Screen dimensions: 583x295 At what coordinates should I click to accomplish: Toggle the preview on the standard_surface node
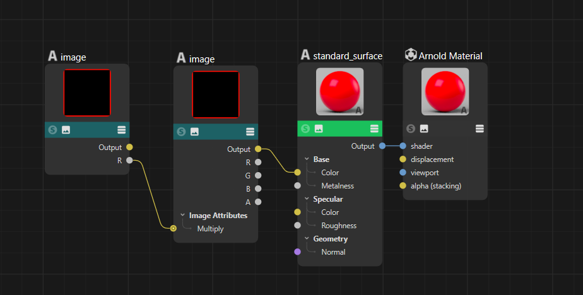click(x=319, y=129)
